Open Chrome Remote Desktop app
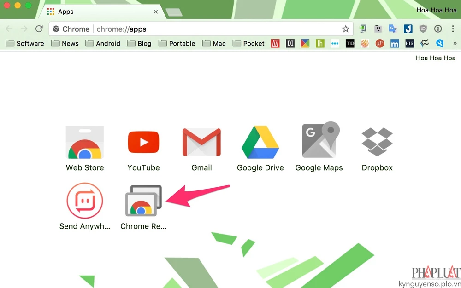 point(143,201)
